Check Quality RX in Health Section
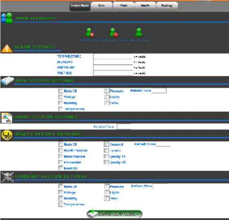Viewport: 229px width, 220px height. coord(106,162)
